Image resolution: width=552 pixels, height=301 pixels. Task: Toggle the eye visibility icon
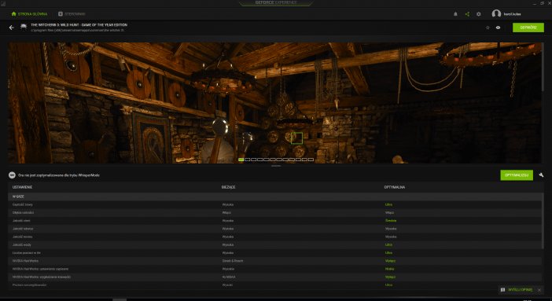499,28
